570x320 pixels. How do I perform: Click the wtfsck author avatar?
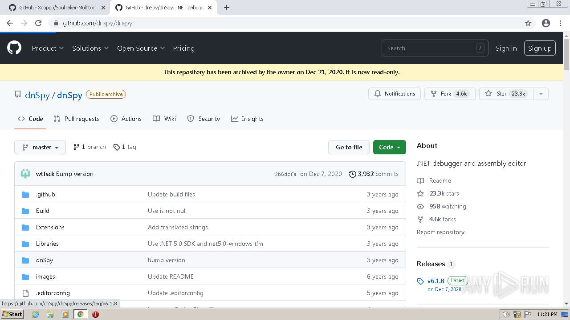(x=25, y=174)
